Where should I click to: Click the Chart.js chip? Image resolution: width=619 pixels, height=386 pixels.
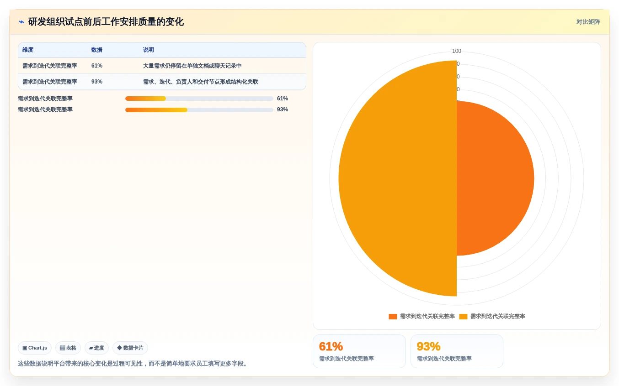(x=35, y=348)
